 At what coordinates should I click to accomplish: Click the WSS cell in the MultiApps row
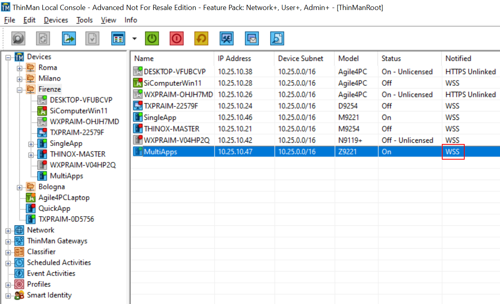click(x=453, y=152)
